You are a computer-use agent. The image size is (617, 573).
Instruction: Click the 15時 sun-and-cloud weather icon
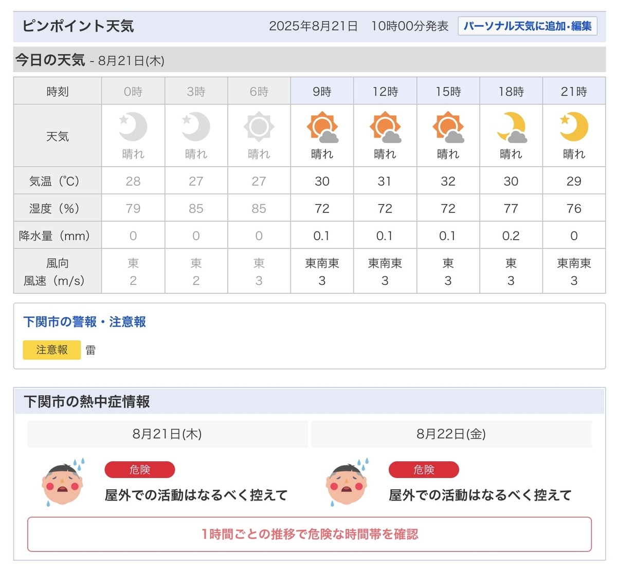[448, 127]
